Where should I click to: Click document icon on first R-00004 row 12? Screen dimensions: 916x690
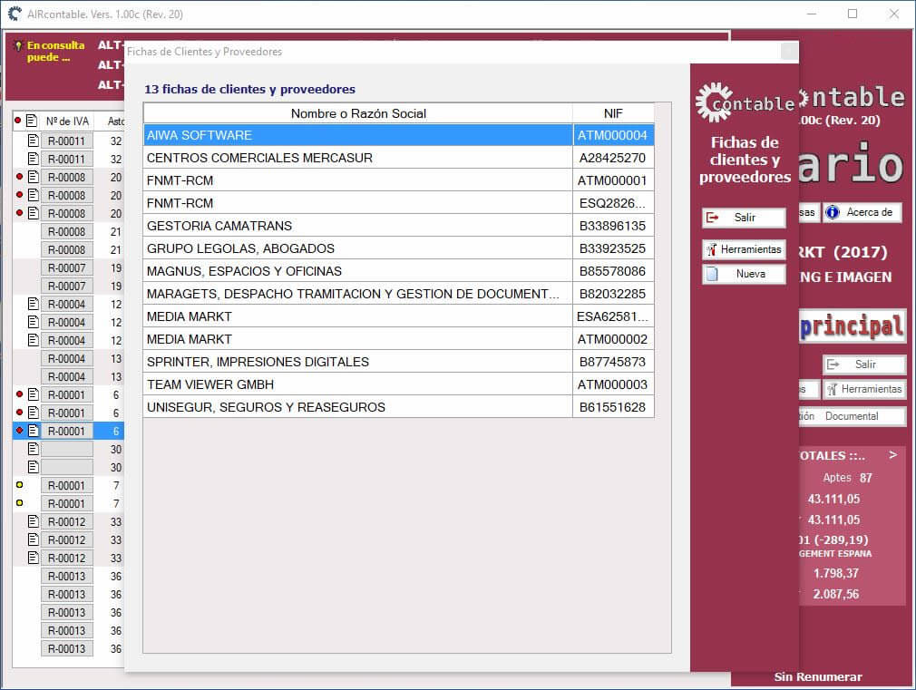(34, 304)
